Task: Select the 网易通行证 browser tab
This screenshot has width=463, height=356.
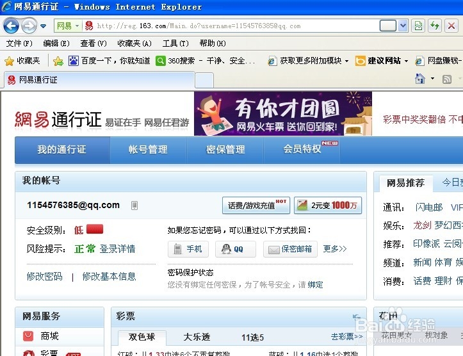Action: point(99,79)
